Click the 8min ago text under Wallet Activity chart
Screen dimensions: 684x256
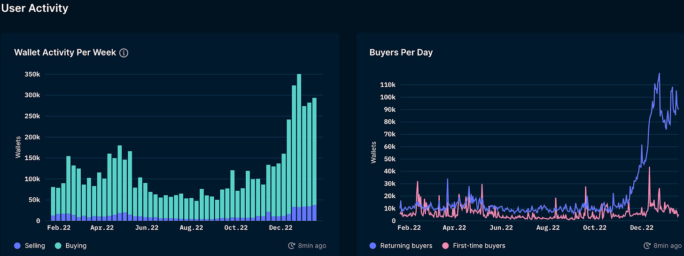click(311, 246)
